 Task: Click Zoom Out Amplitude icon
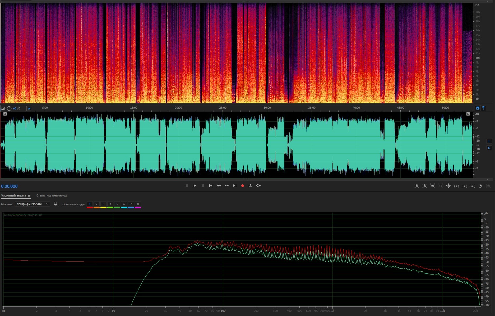click(x=424, y=186)
